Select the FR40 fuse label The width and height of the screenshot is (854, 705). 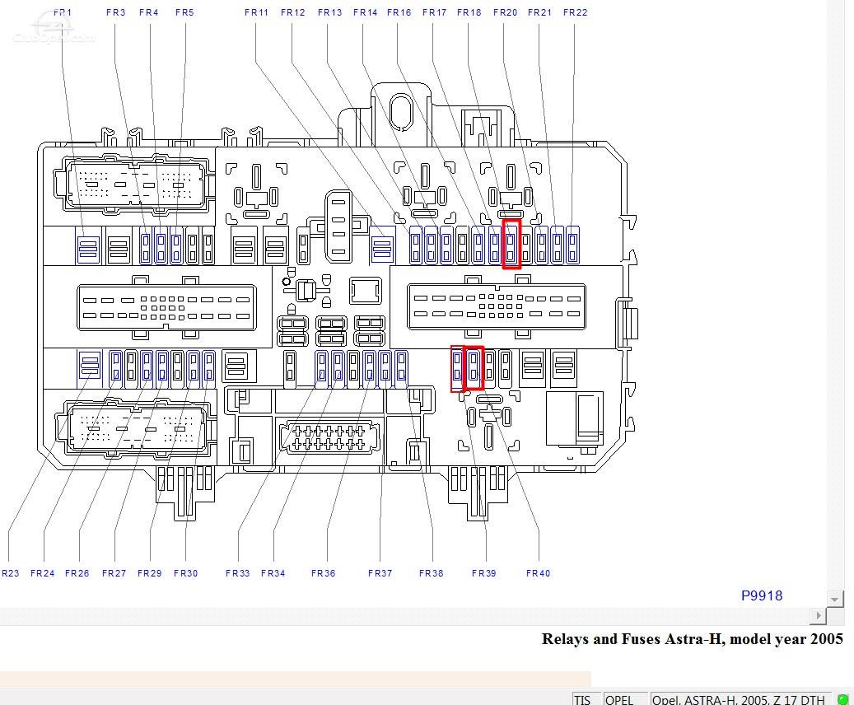(538, 573)
